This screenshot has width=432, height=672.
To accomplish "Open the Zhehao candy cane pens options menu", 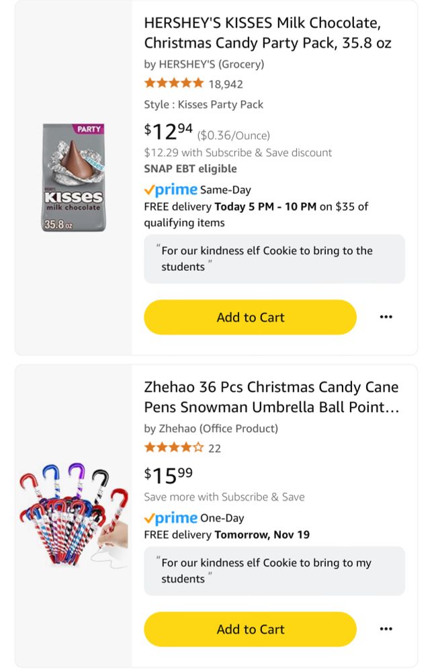I will [x=386, y=629].
